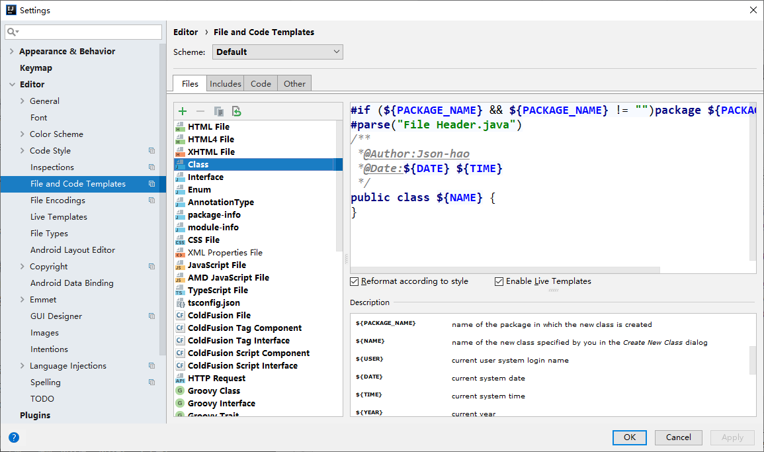Expand the Code Style node

(x=22, y=151)
